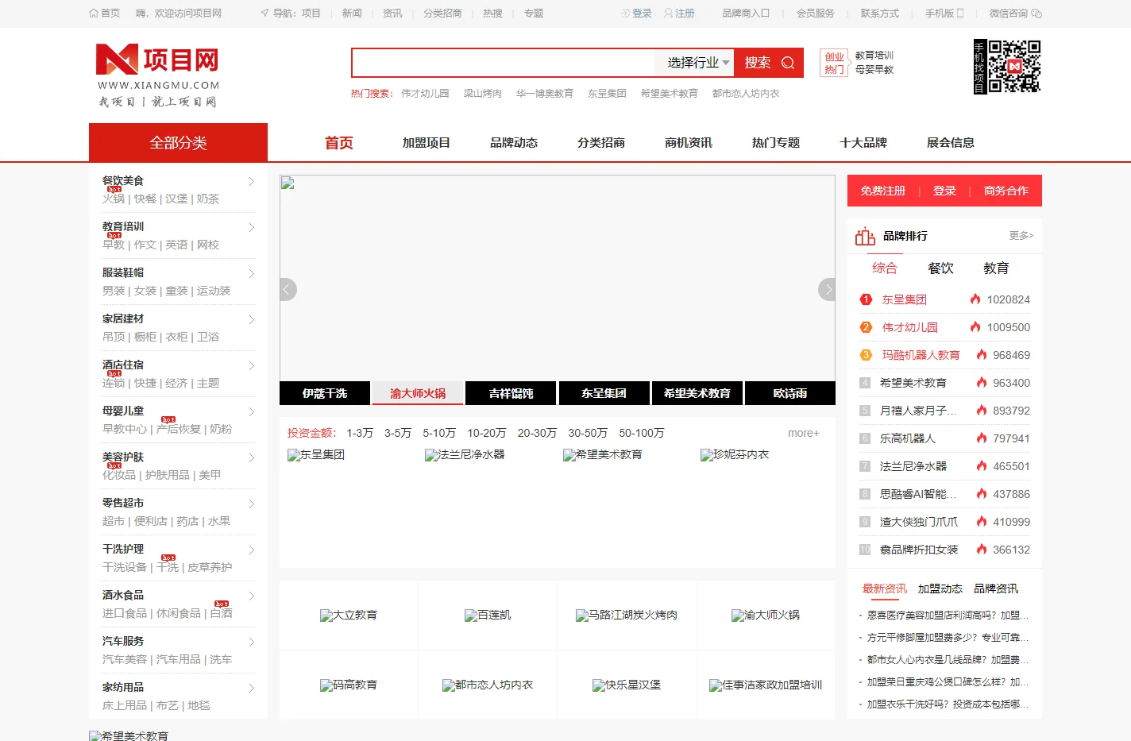Click the flame icon next to 963400
The height and width of the screenshot is (741, 1131).
pyautogui.click(x=982, y=383)
